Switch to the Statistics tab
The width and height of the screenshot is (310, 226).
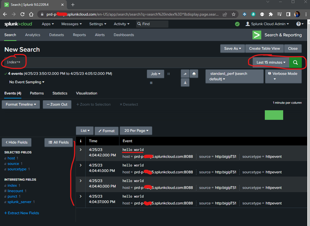click(x=60, y=93)
